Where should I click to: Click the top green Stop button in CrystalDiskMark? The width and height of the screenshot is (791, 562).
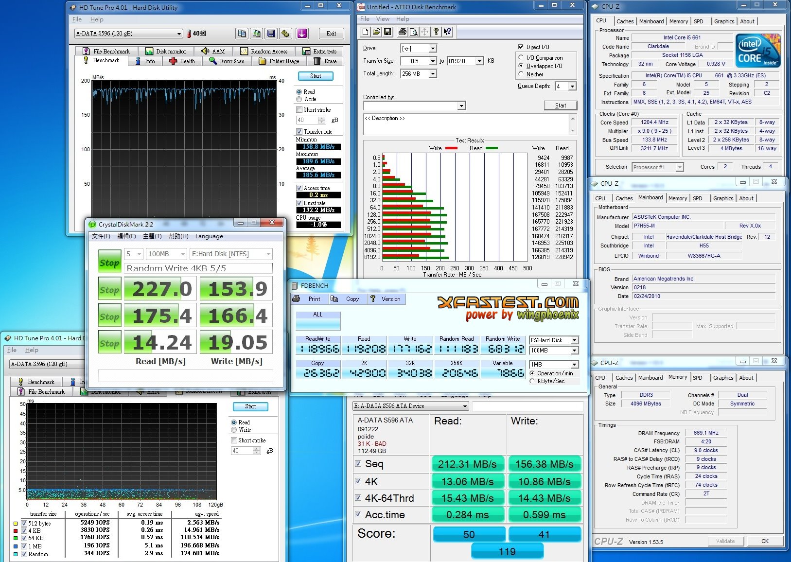click(109, 262)
